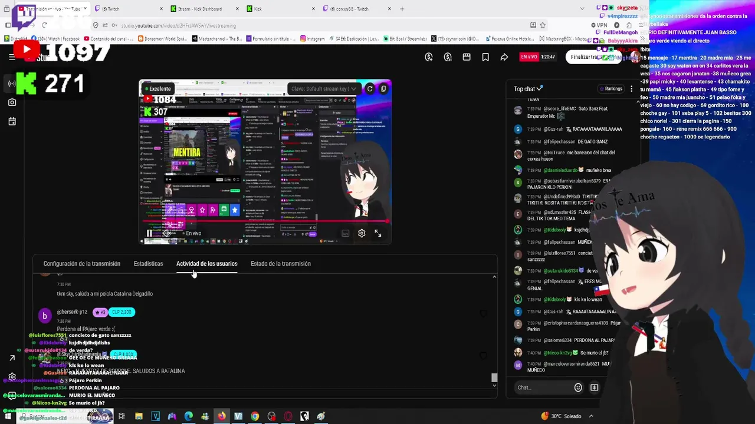Open preview player settings gear
This screenshot has height=424, width=755.
[x=362, y=234]
